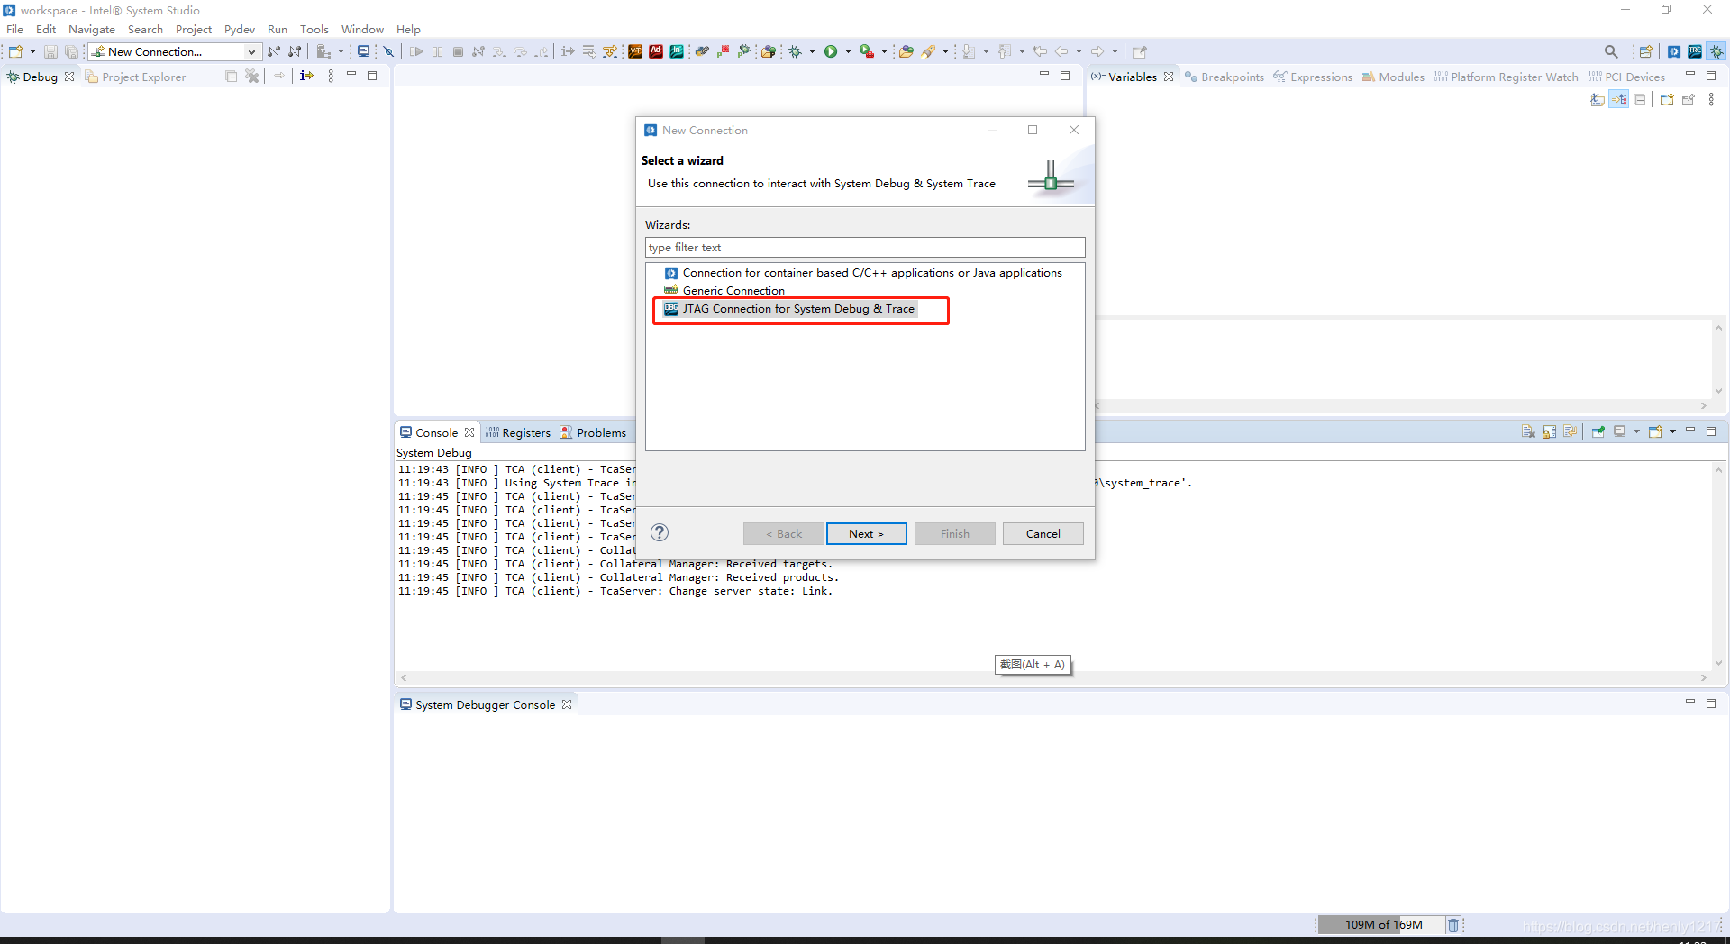Close the System Debugger Console tab
This screenshot has width=1730, height=944.
click(x=567, y=704)
